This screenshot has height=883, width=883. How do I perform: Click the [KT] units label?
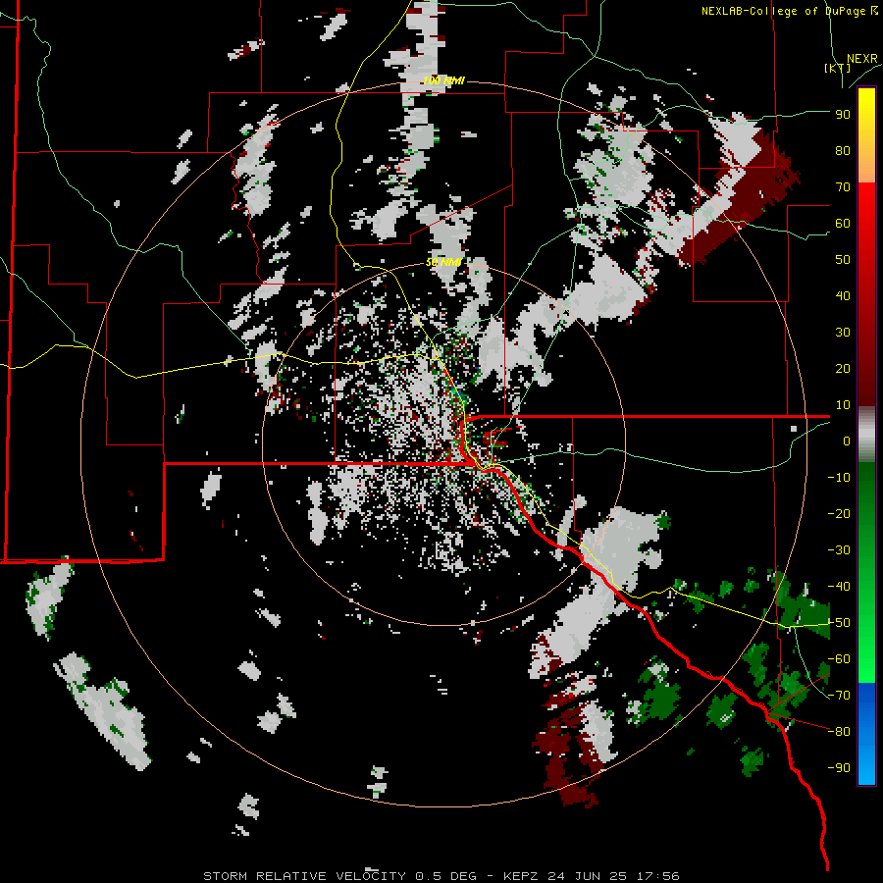coord(837,68)
